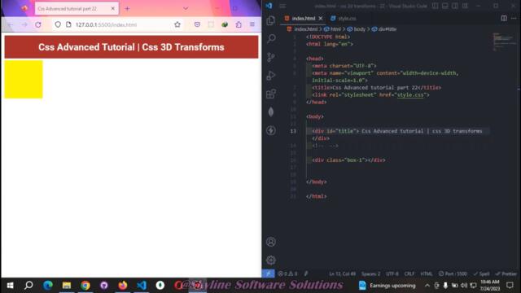Open the Manage gear in VS Code
Screen dimensions: 521x293
pos(271,260)
